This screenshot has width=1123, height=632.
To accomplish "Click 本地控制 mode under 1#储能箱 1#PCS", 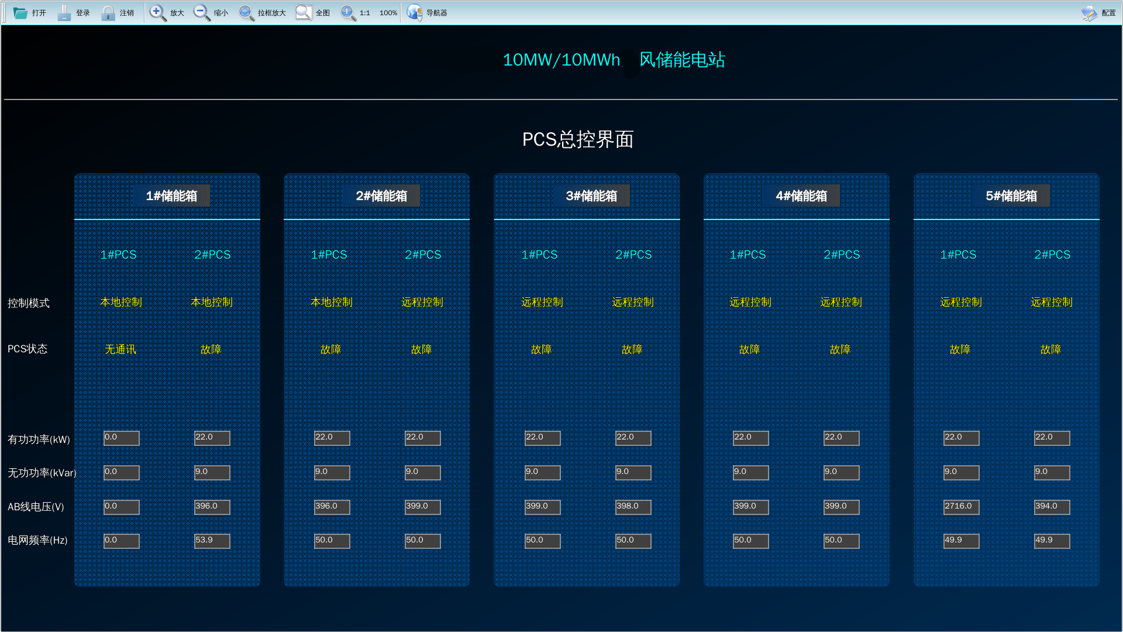I will coord(121,302).
